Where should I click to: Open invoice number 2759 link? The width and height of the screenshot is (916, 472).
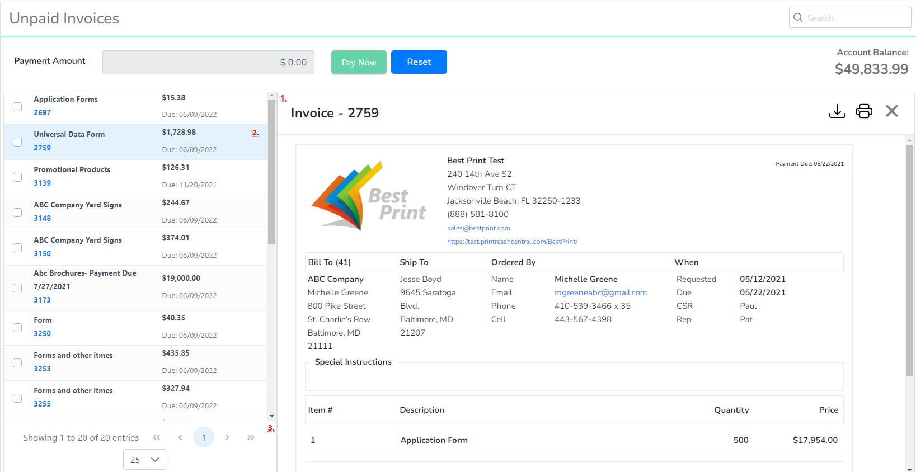42,148
